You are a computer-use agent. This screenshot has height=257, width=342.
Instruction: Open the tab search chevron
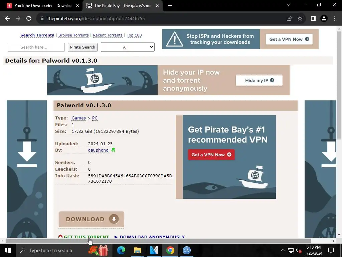(x=288, y=5)
